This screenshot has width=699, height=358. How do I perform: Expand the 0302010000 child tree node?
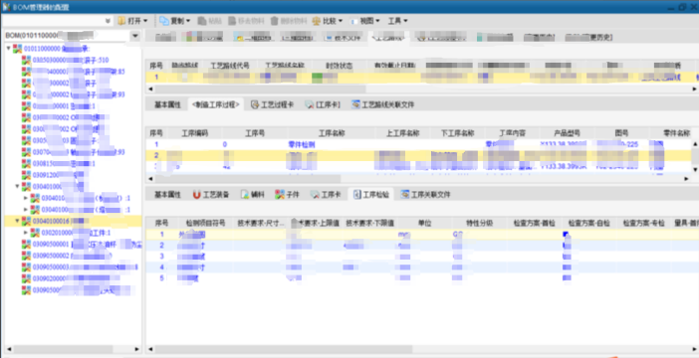point(26,233)
